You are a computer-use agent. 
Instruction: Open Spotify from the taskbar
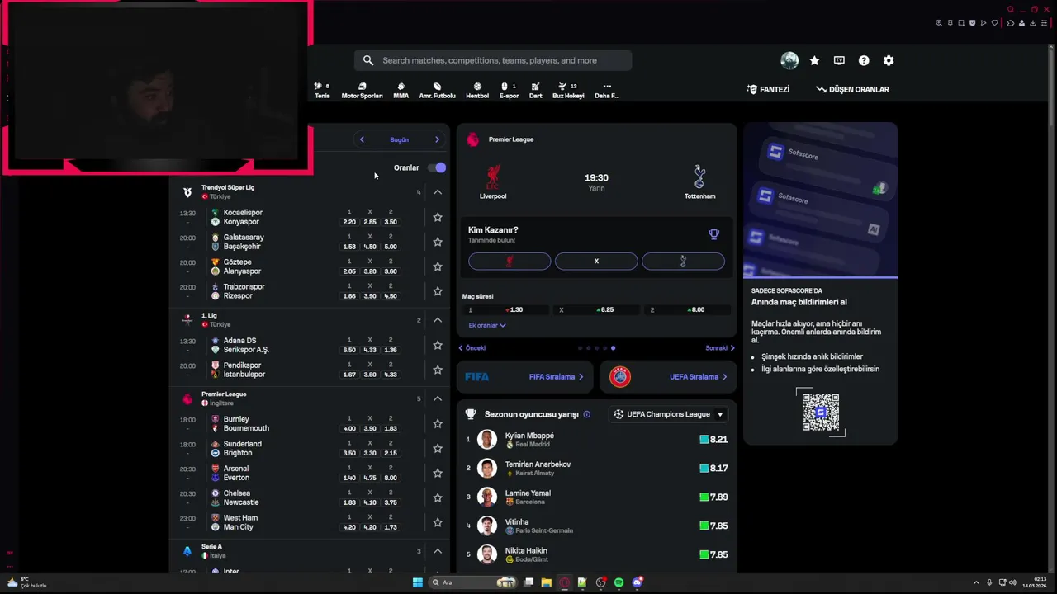coord(619,582)
